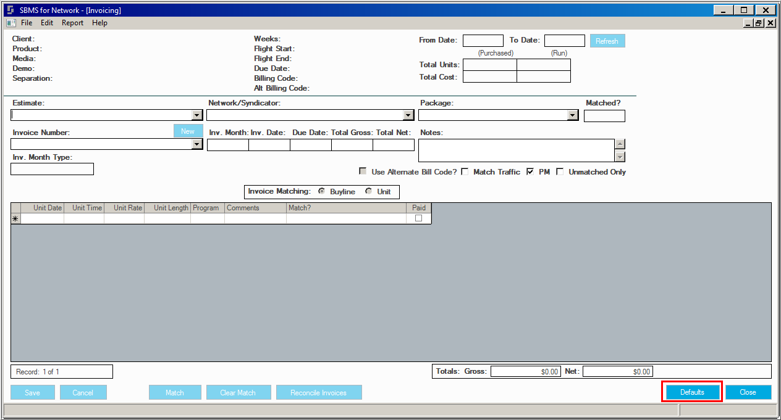Viewport: 781px width, 420px height.
Task: Check the Unmatched Only option
Action: [x=560, y=172]
